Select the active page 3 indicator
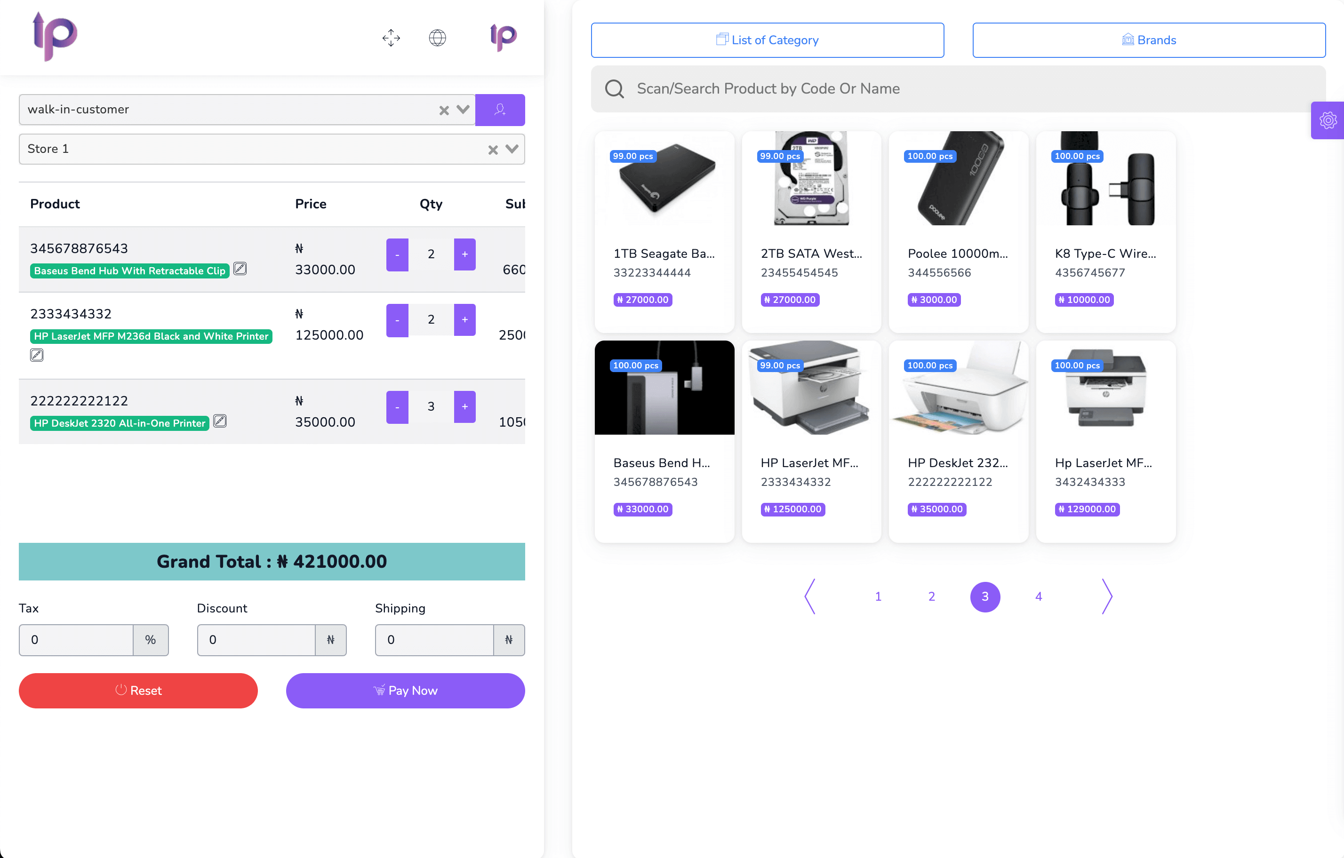 tap(985, 596)
